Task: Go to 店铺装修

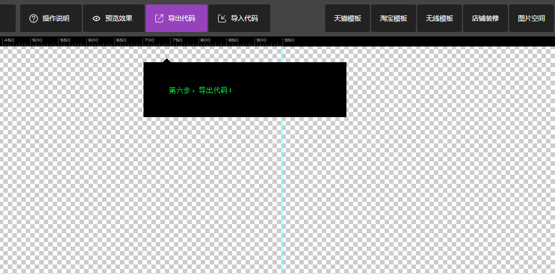Action: pos(485,18)
